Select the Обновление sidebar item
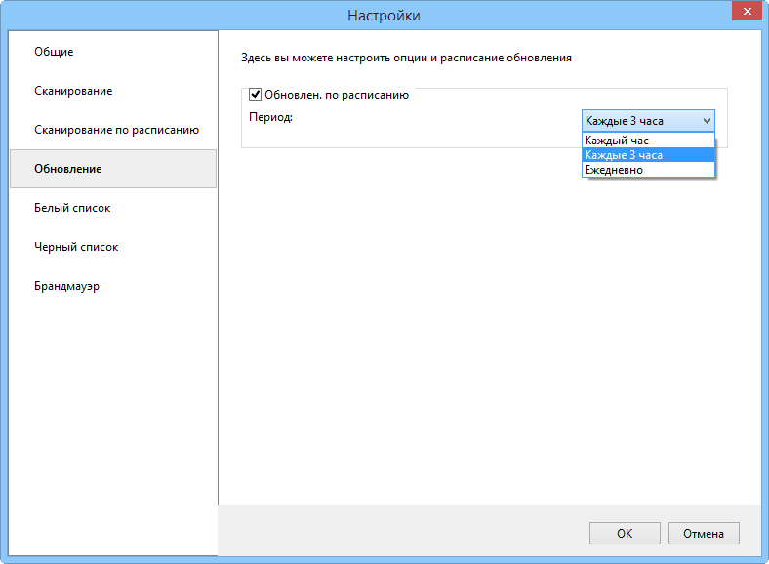The width and height of the screenshot is (769, 564). point(68,169)
